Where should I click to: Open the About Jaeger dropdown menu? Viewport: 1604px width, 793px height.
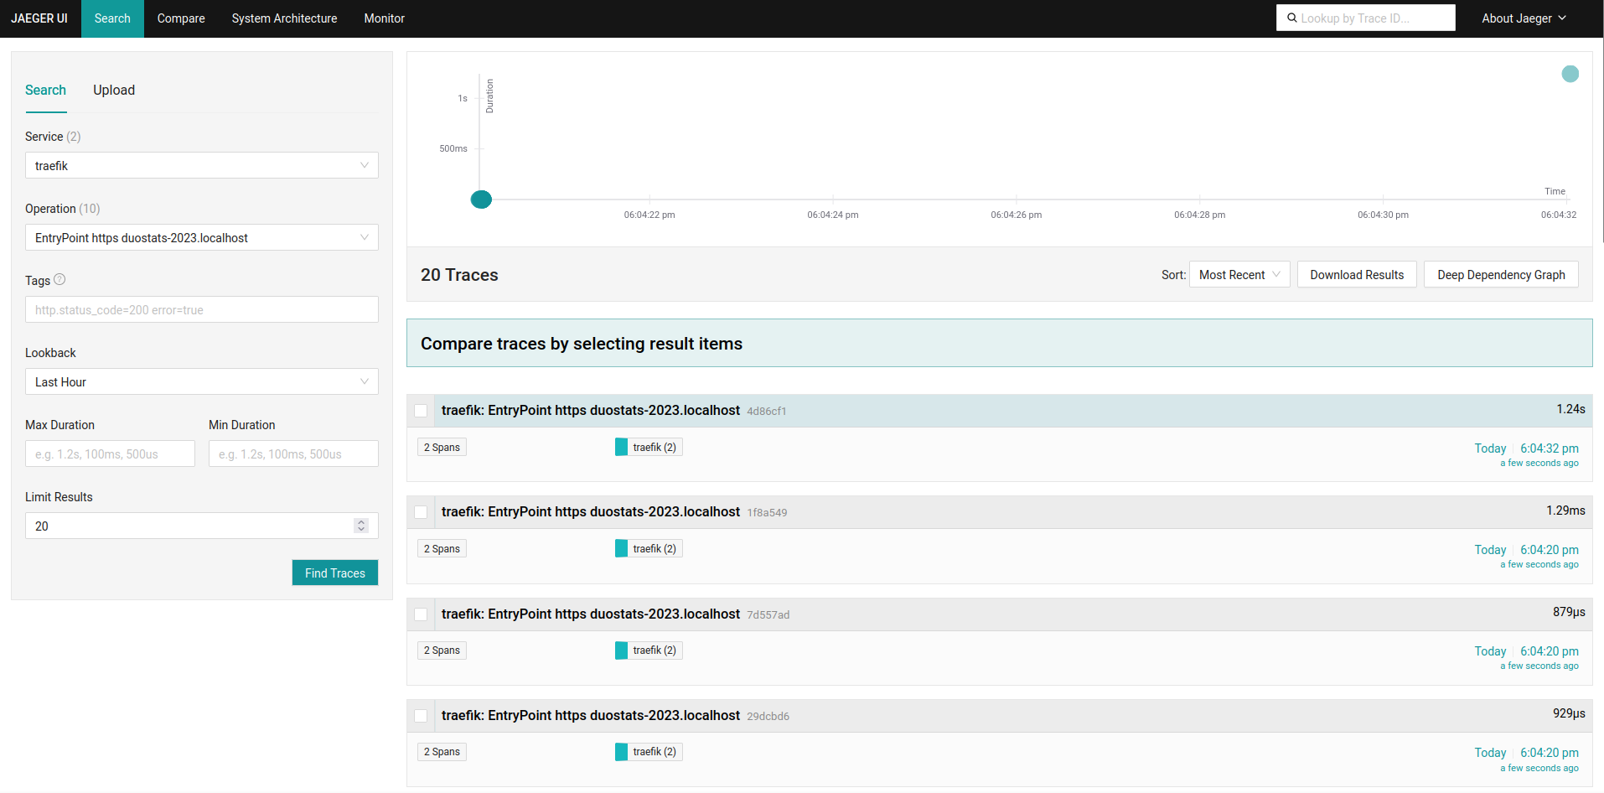[1524, 18]
